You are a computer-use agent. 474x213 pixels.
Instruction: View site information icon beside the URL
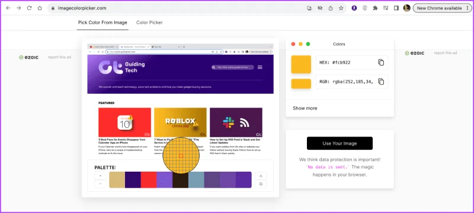pos(53,8)
